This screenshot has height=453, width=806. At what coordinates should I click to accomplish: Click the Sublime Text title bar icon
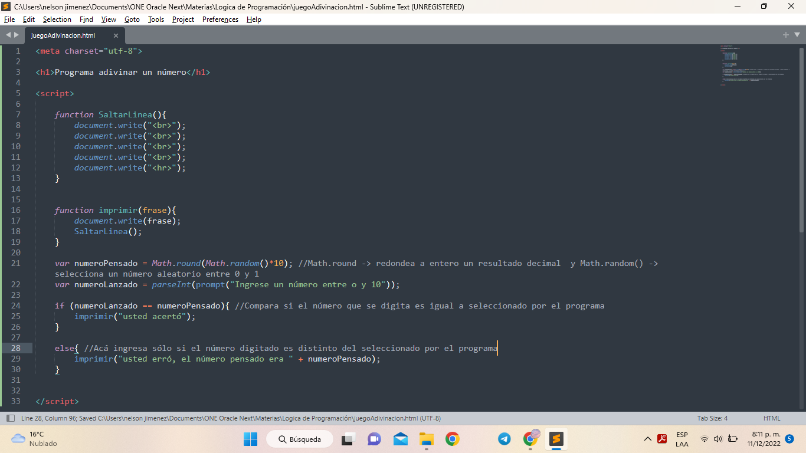click(7, 6)
